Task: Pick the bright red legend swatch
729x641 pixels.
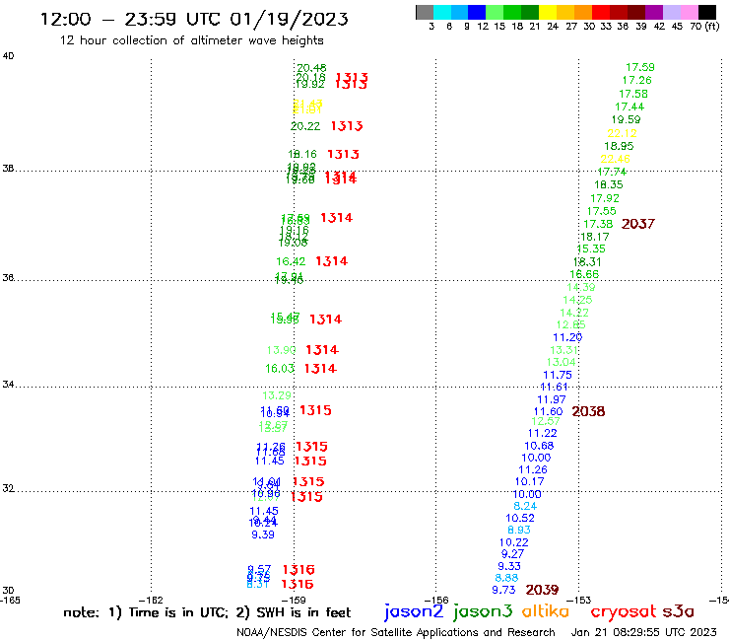Action: click(601, 12)
